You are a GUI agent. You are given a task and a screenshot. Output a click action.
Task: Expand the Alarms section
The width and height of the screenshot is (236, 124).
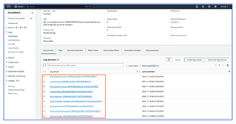pyautogui.click(x=7, y=28)
